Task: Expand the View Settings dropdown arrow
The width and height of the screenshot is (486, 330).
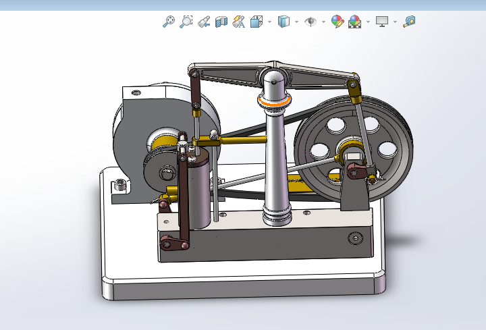Action: (x=395, y=22)
